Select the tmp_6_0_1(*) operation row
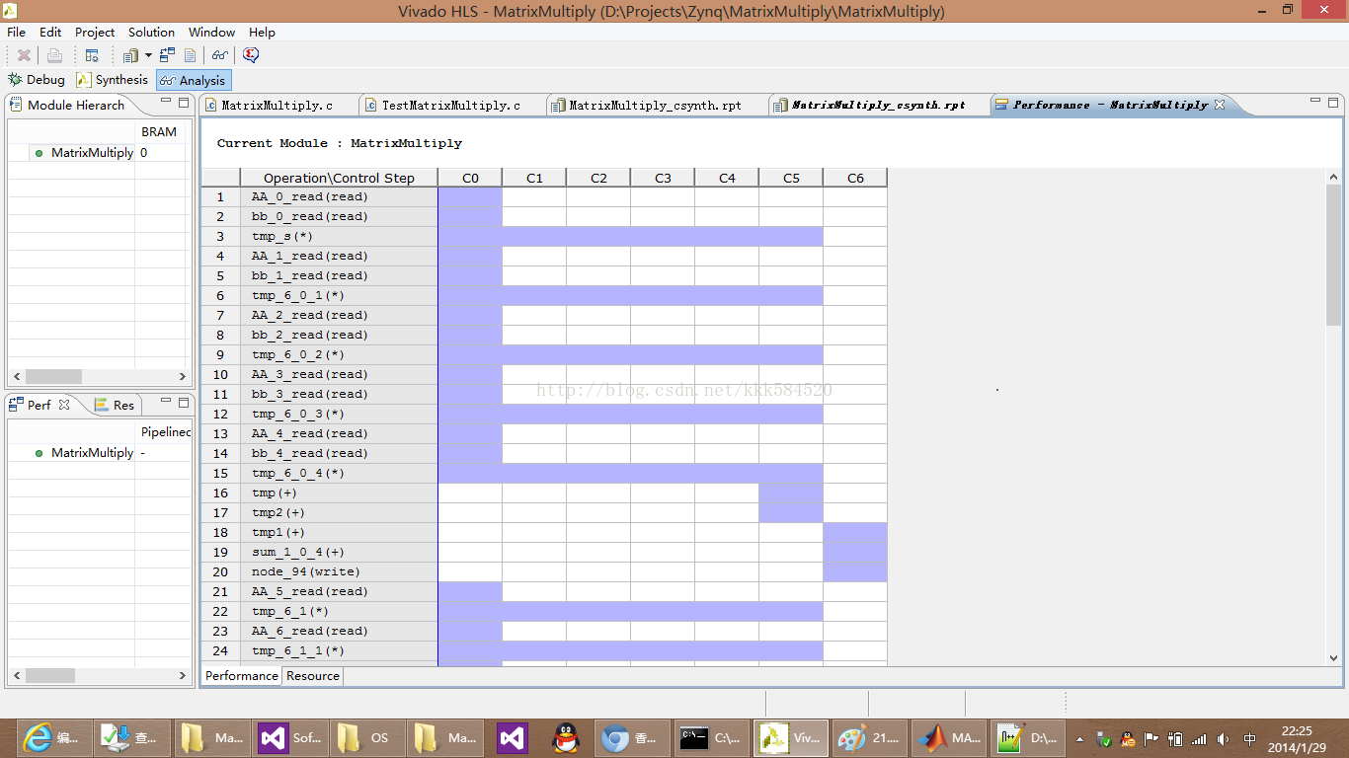1349x758 pixels. pos(544,295)
